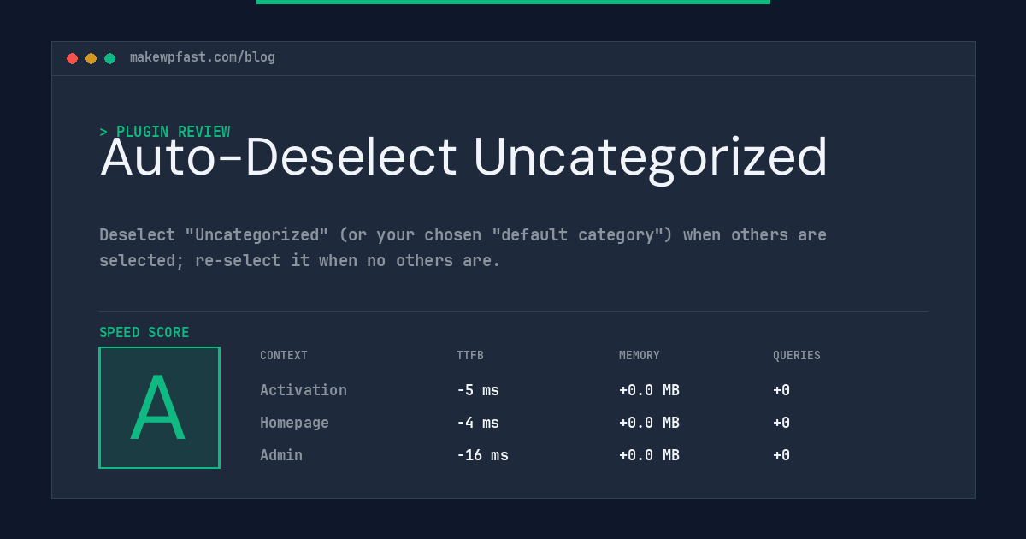Click the CONTEXT column header
Viewport: 1026px width, 539px height.
click(x=284, y=356)
